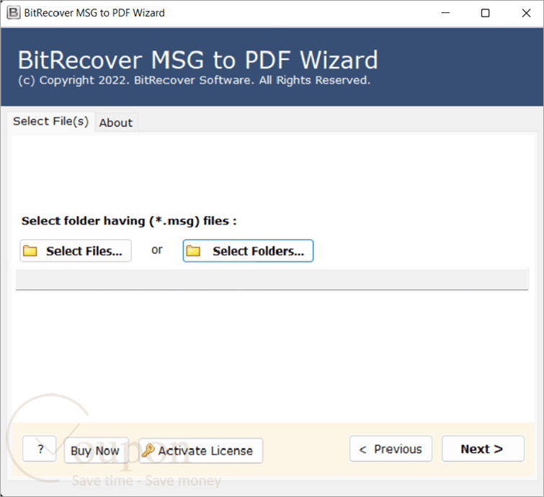Minimize the MSG to PDF Wizard window
Screen dimensions: 544x497
point(445,13)
